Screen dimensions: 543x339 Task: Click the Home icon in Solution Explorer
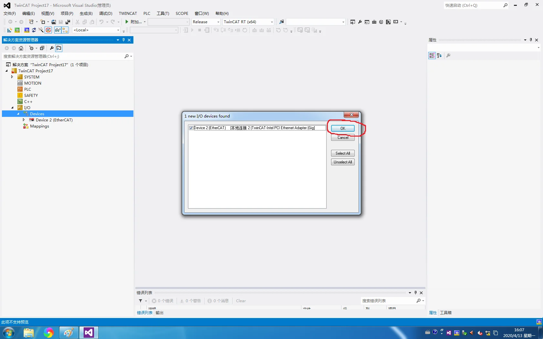(21, 48)
